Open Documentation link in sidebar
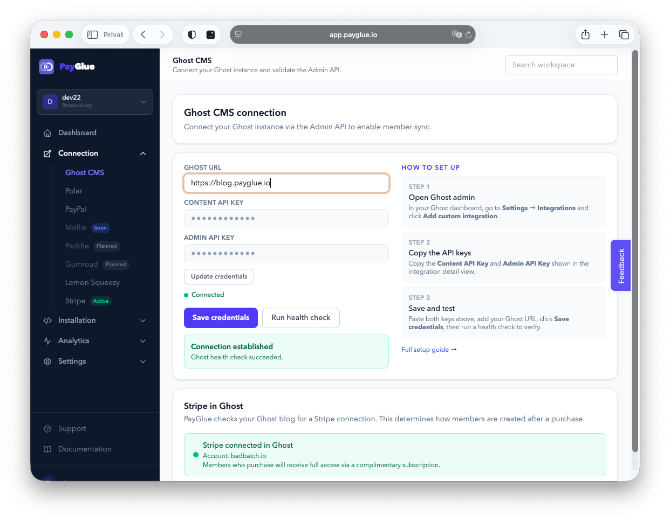Image resolution: width=670 pixels, height=521 pixels. click(x=85, y=449)
